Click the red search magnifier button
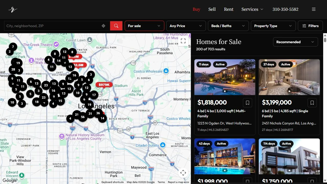The image size is (327, 184). click(116, 26)
